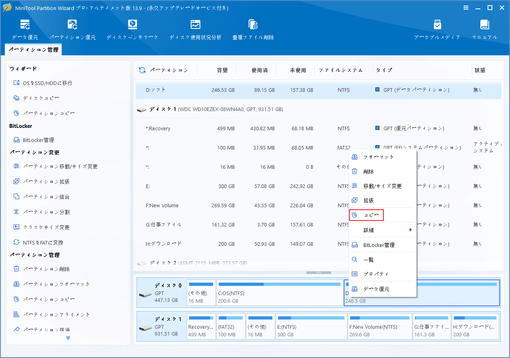Open ディスク使用状況分析 tool
The height and width of the screenshot is (358, 510).
click(x=195, y=29)
